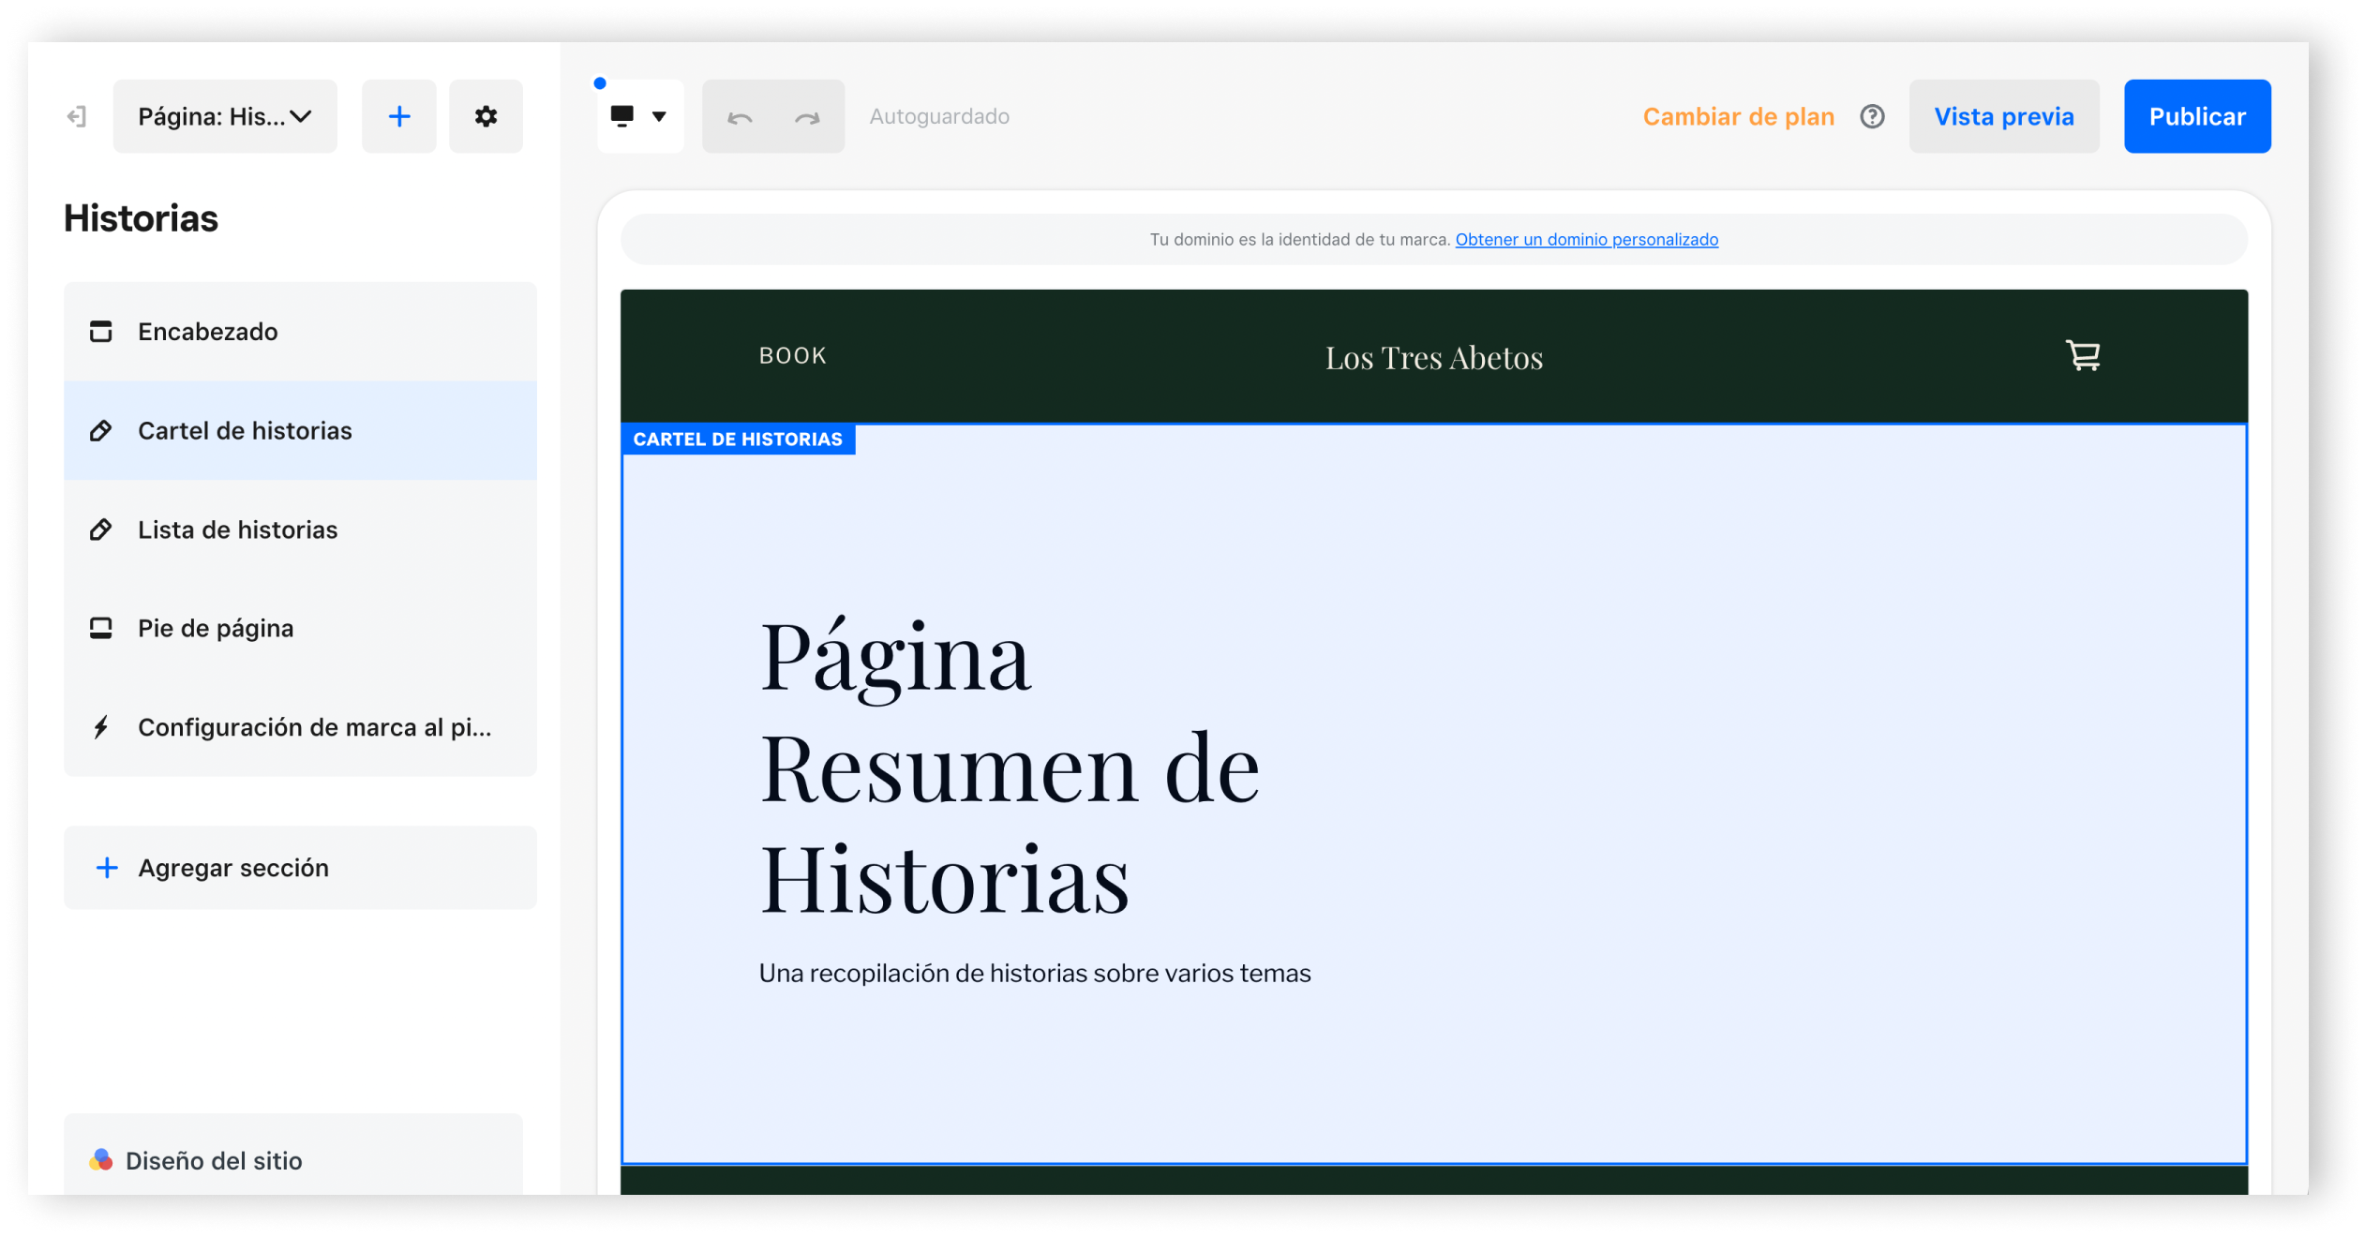2365x1237 pixels.
Task: Open the Página: His... page dropdown
Action: click(225, 116)
